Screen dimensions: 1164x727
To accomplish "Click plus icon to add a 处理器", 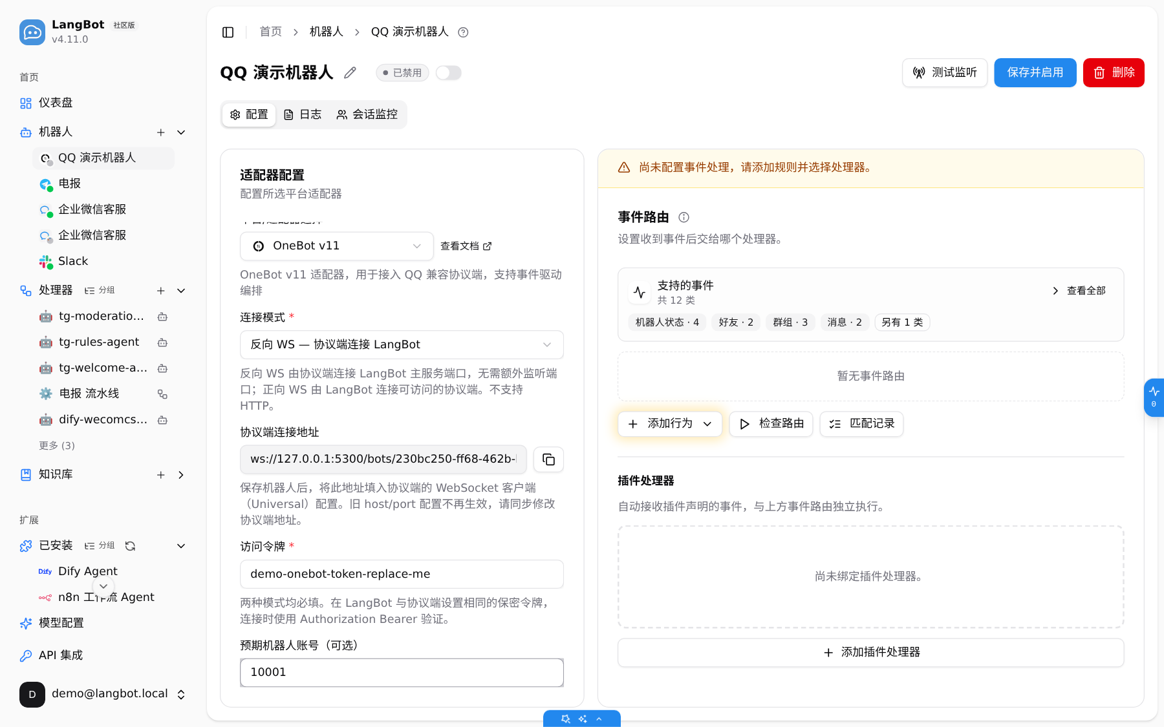I will click(x=161, y=291).
